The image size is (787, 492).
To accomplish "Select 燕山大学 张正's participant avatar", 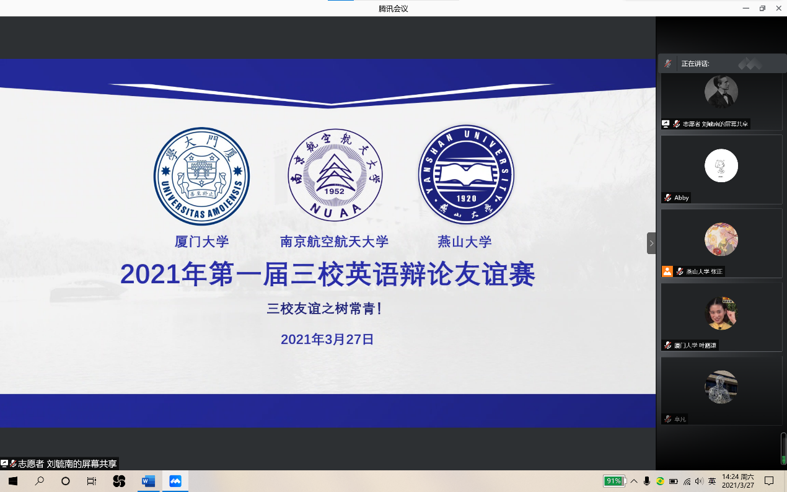I will (x=721, y=239).
